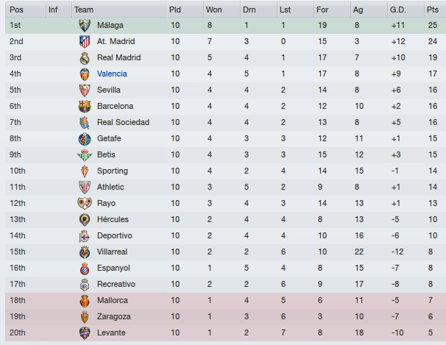The image size is (446, 345).
Task: Click the At. Madrid club crest
Action: pyautogui.click(x=85, y=41)
